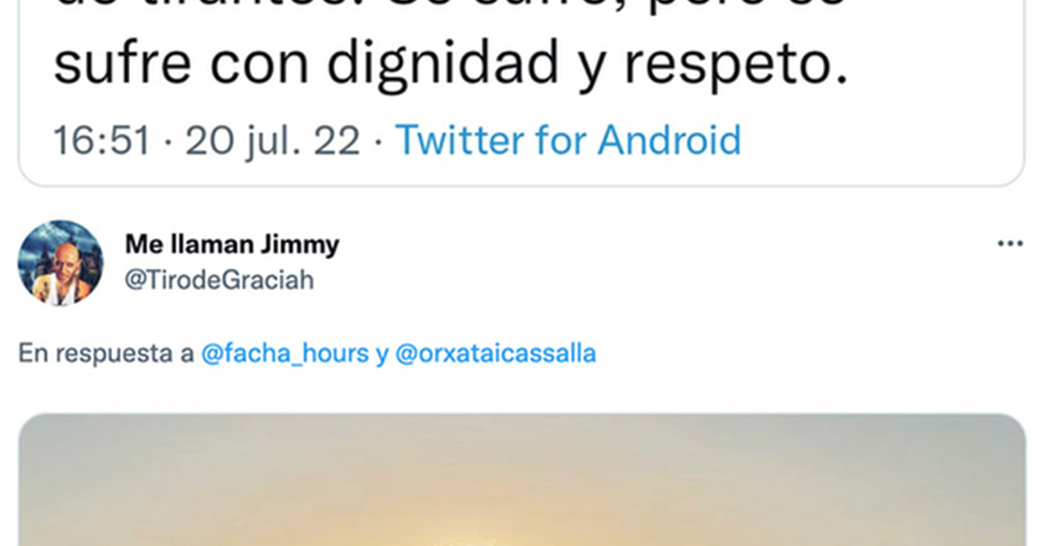Open the @TirodeGraciah handle
The image size is (1043, 546).
pos(219,280)
